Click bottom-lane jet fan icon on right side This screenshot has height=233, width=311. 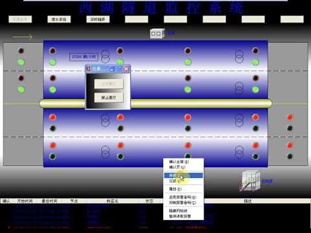click(239, 151)
